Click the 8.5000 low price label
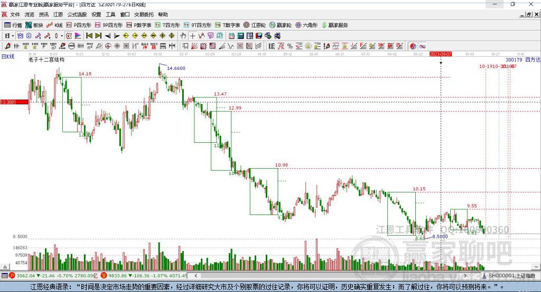 pos(440,237)
